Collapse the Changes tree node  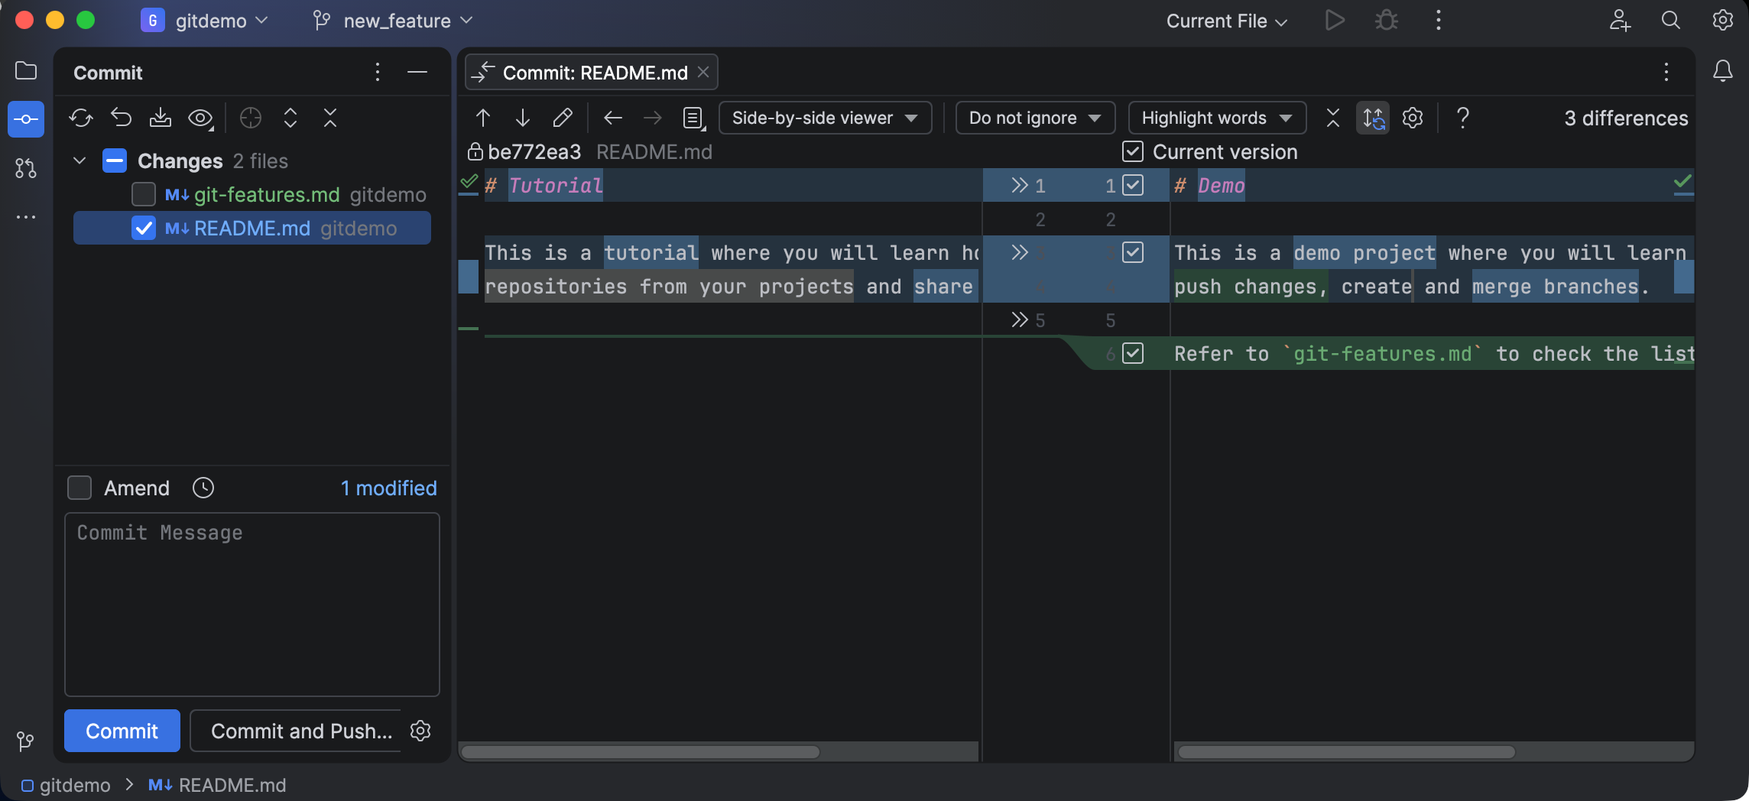tap(79, 161)
